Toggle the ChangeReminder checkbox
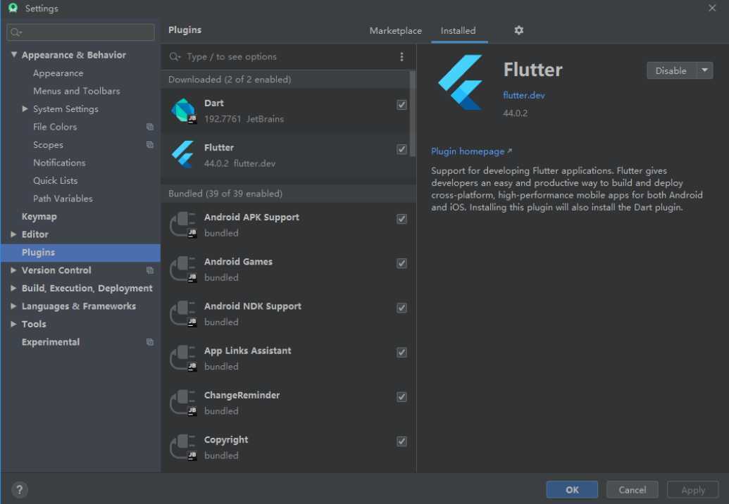This screenshot has height=504, width=729. [401, 397]
